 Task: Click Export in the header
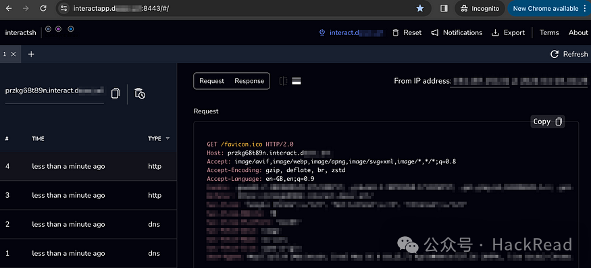point(508,32)
